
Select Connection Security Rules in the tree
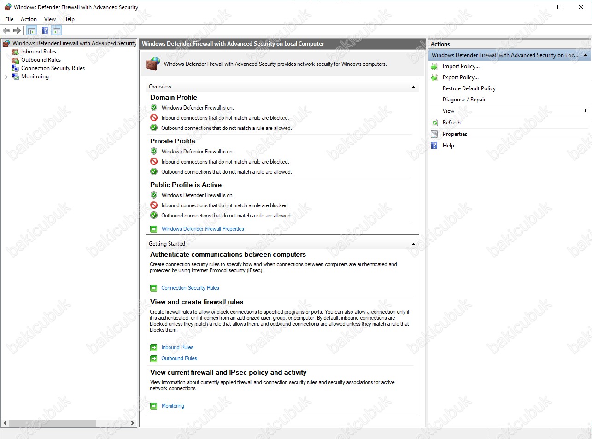pos(53,68)
